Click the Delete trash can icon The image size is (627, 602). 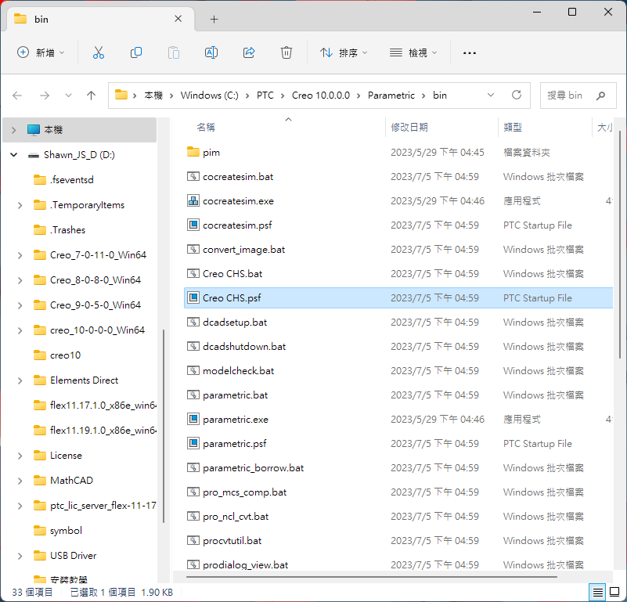pyautogui.click(x=286, y=52)
